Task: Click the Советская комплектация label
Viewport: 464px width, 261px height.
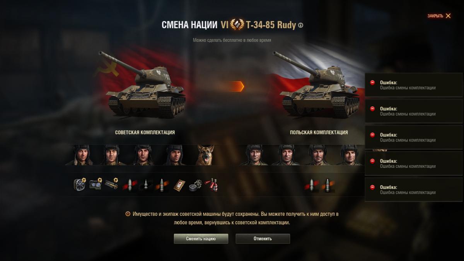Action: [145, 132]
